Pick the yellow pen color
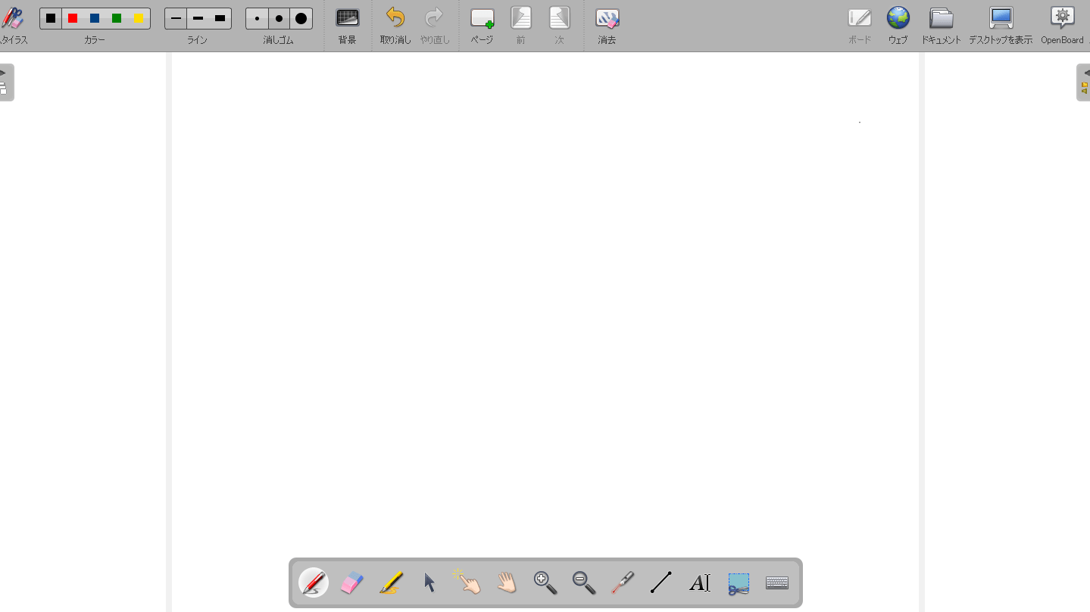 [139, 18]
